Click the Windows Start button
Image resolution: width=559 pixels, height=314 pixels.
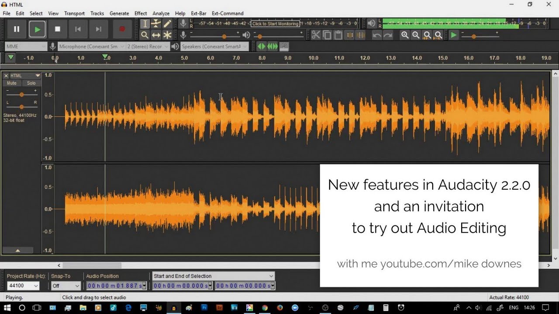pyautogui.click(x=7, y=307)
